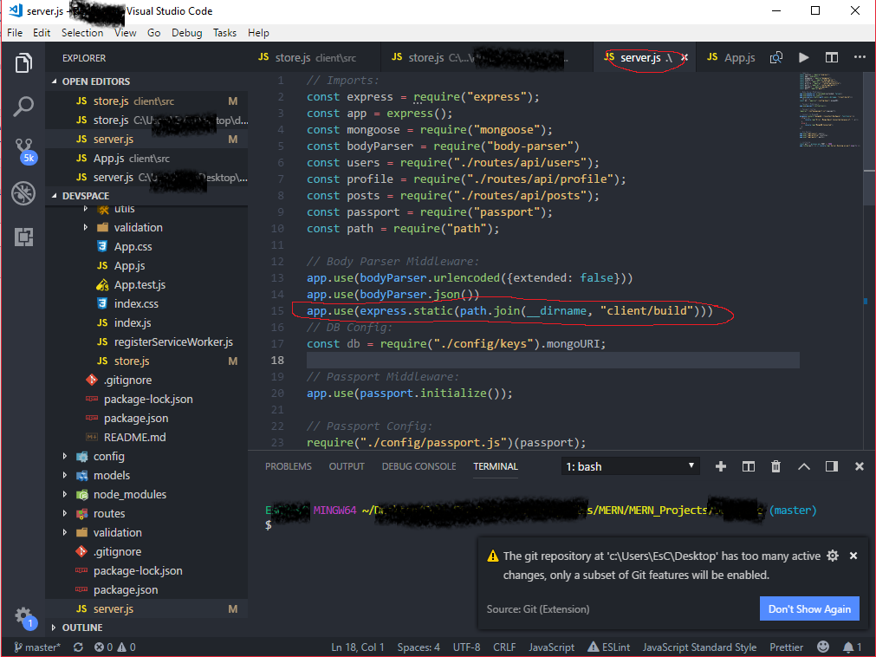
Task: Kill the terminal with trash icon
Action: (775, 466)
